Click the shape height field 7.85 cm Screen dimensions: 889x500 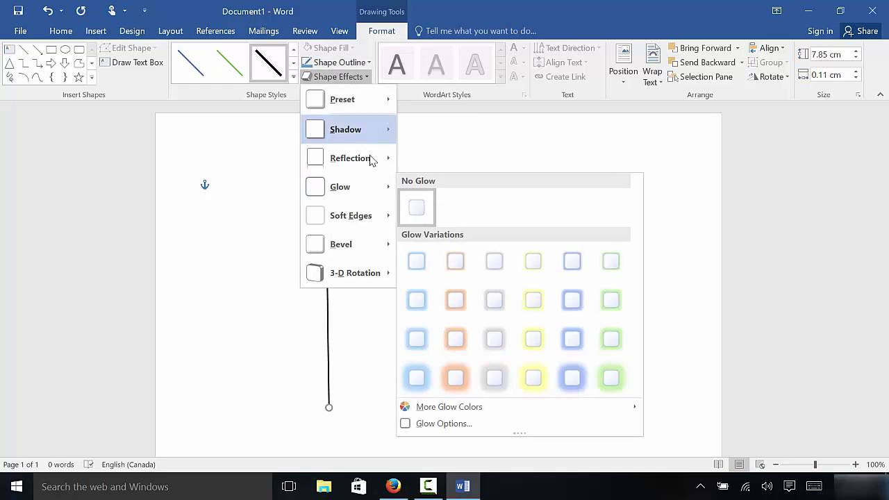pyautogui.click(x=830, y=54)
